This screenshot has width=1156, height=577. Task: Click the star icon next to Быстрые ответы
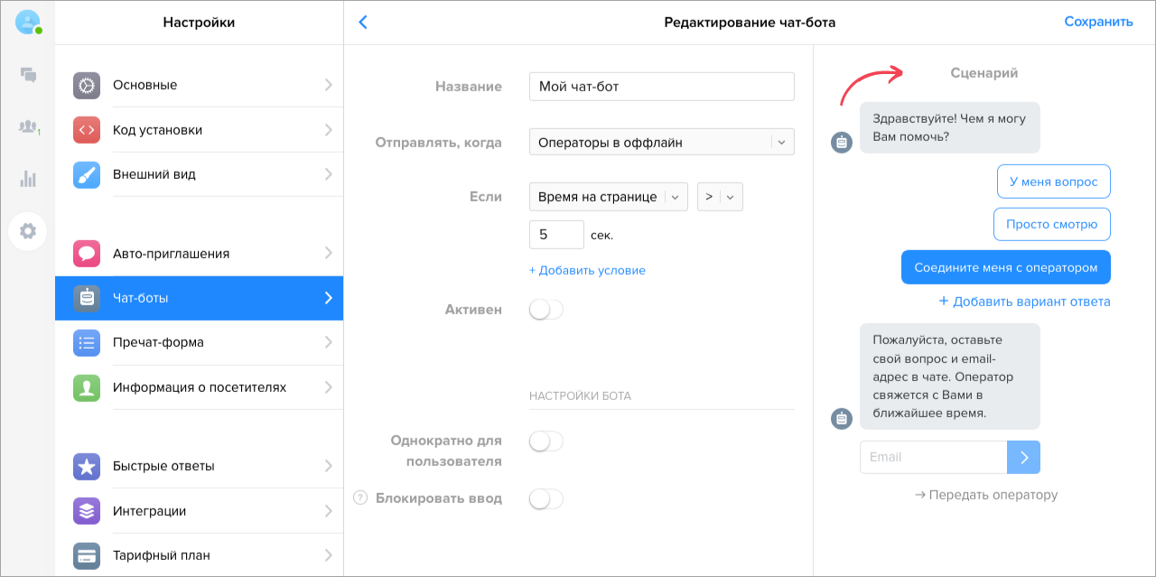click(86, 466)
